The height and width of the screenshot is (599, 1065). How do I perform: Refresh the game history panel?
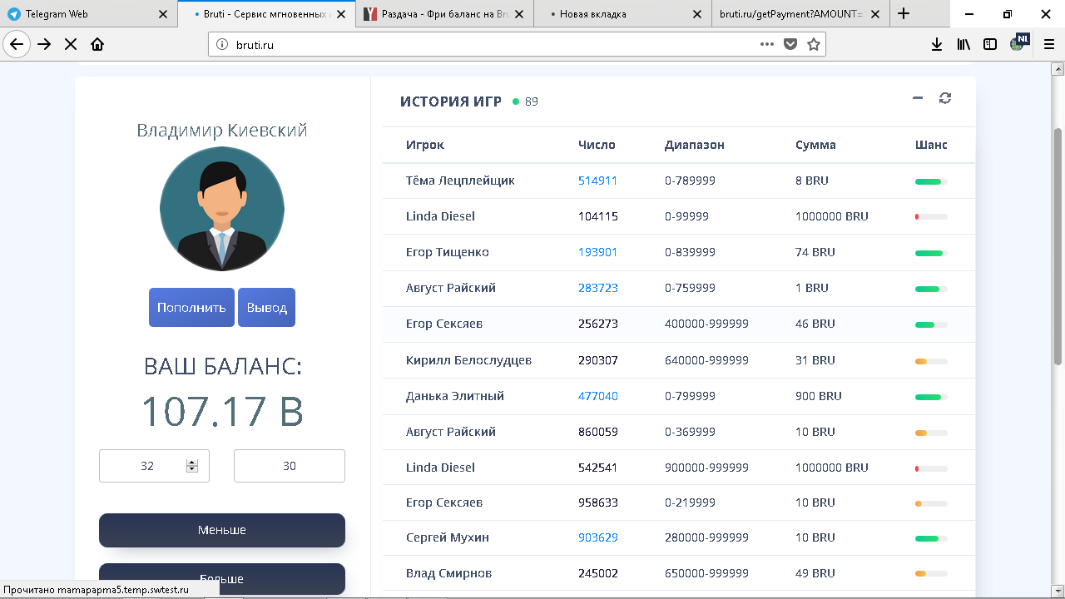pyautogui.click(x=944, y=98)
